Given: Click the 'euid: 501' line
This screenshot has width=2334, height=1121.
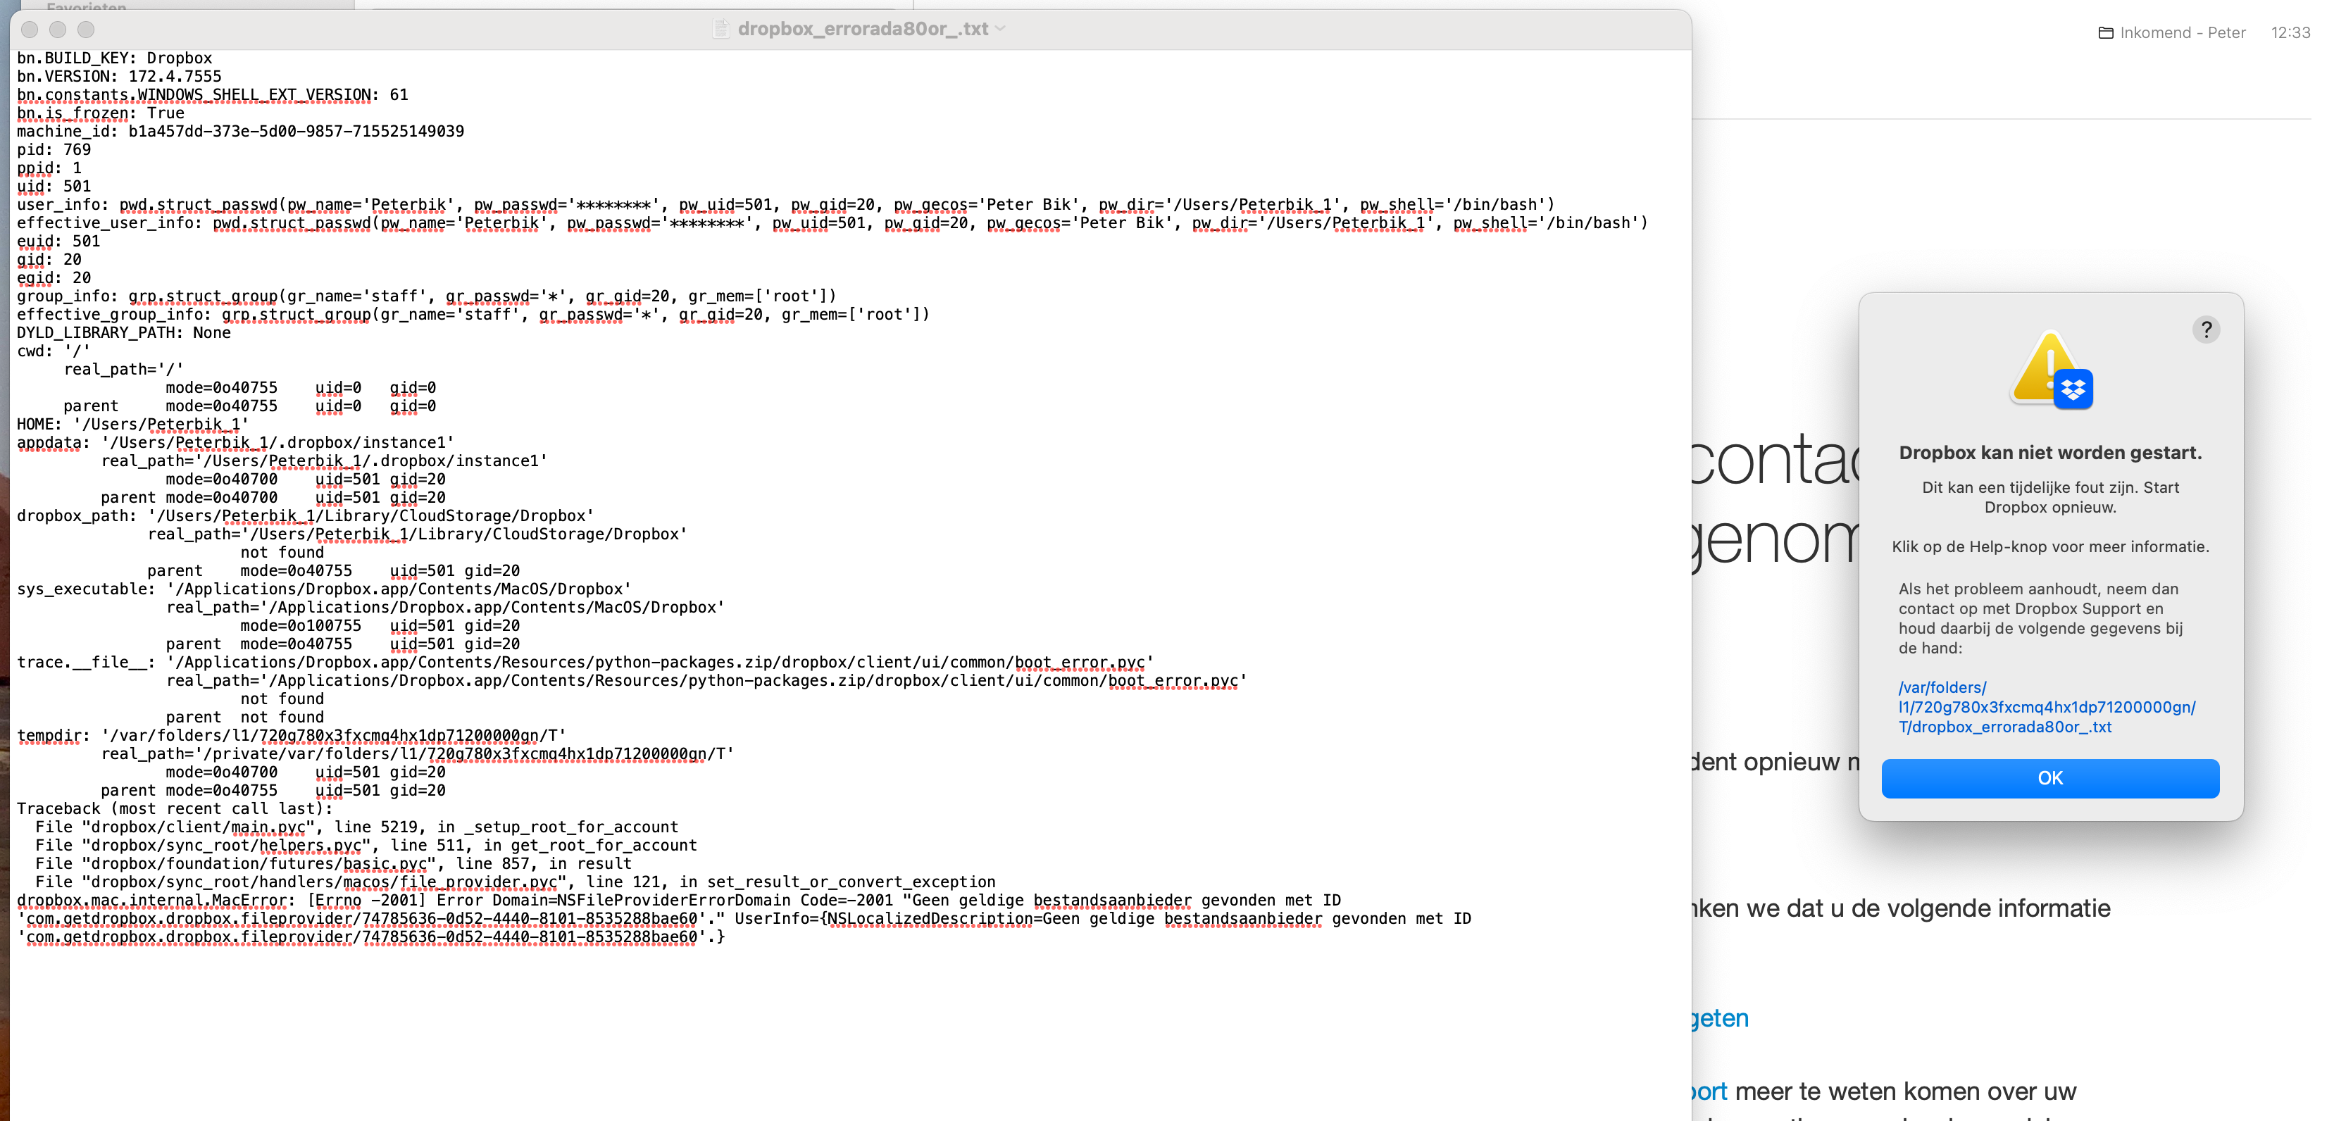Looking at the screenshot, I should [58, 241].
